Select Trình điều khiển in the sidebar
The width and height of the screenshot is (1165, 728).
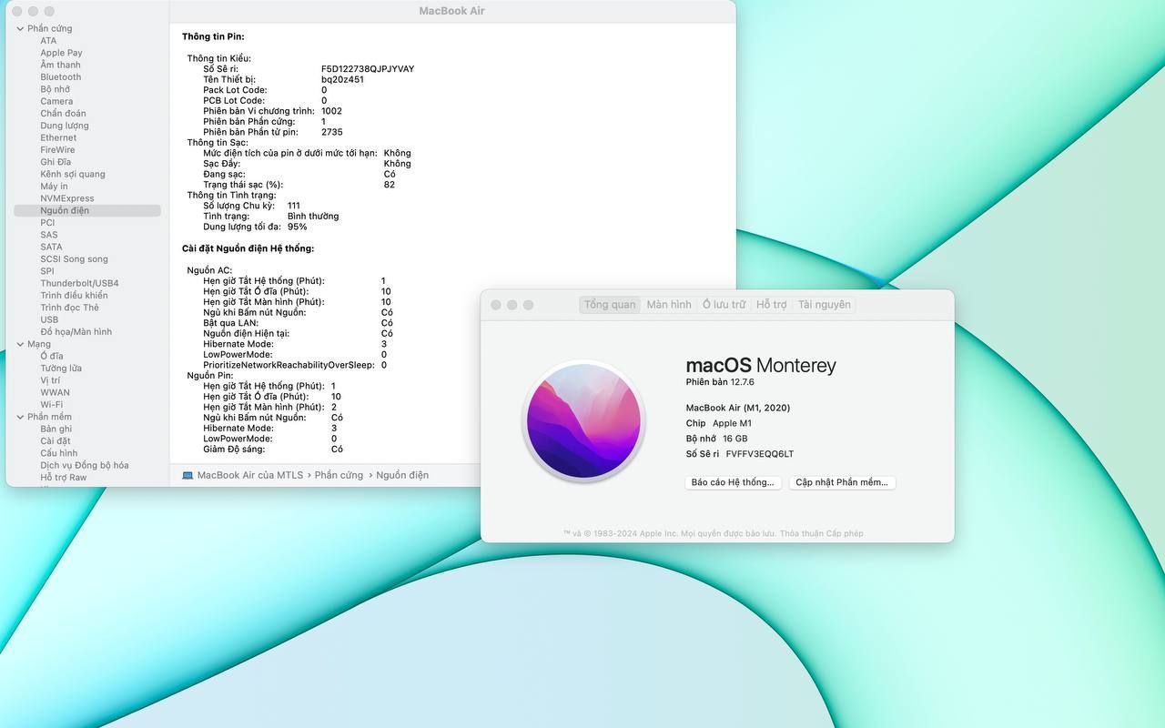point(74,296)
